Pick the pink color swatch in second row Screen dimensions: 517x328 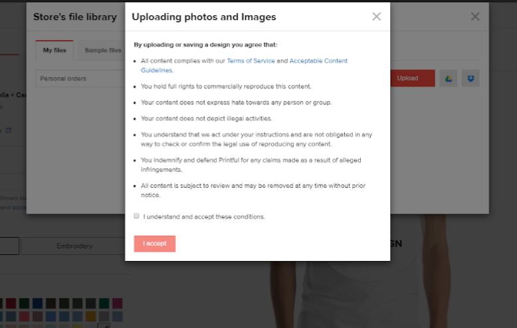click(x=24, y=317)
